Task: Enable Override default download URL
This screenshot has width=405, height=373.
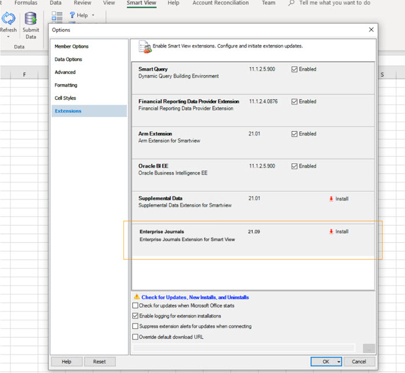Action: tap(135, 337)
